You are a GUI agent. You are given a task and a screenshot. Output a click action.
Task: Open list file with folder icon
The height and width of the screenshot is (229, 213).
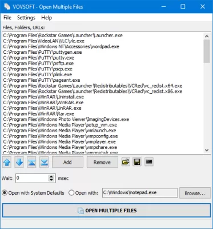[126, 162]
